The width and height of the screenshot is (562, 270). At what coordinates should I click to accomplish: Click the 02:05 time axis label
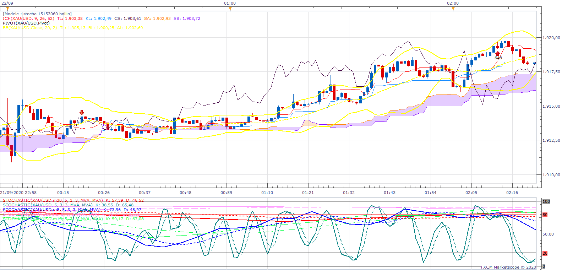(x=471, y=193)
